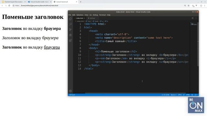The width and height of the screenshot is (207, 116).
Task: Click the browser zoom magnifier icon
Action: [185, 5]
